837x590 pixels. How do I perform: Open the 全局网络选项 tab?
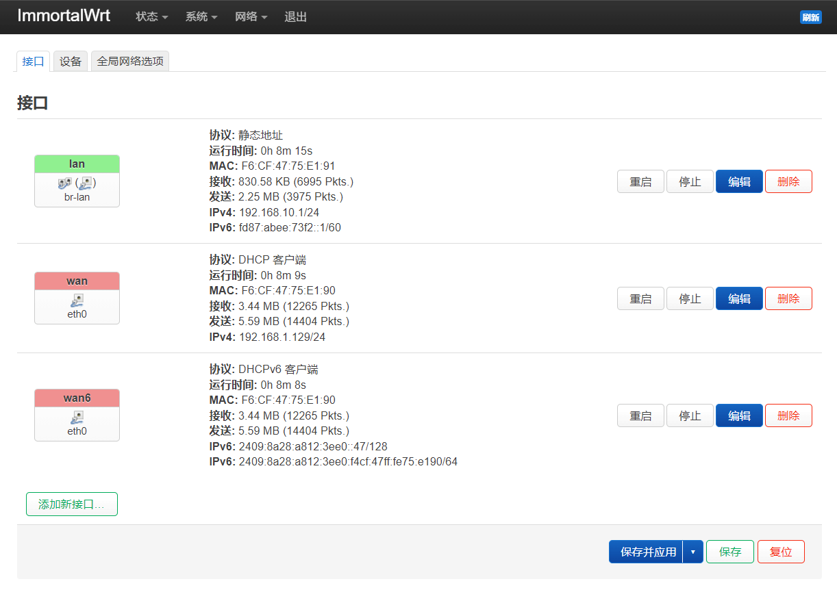pyautogui.click(x=130, y=61)
